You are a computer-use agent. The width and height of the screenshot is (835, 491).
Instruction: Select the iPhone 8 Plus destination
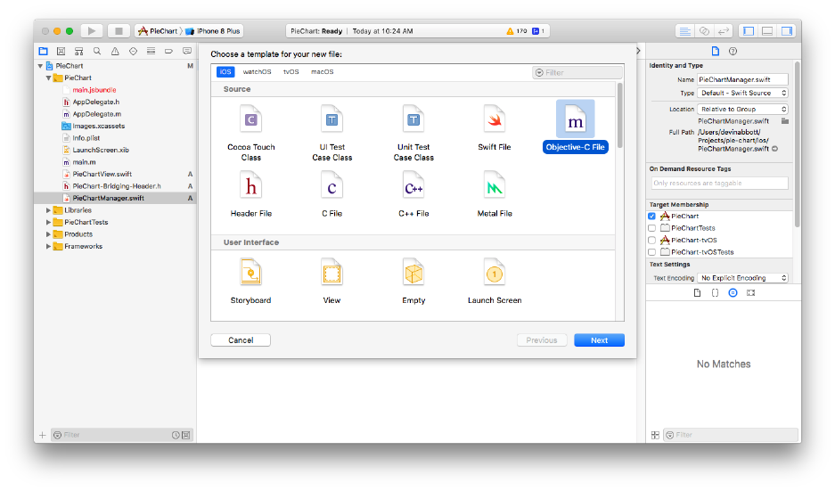pyautogui.click(x=213, y=31)
